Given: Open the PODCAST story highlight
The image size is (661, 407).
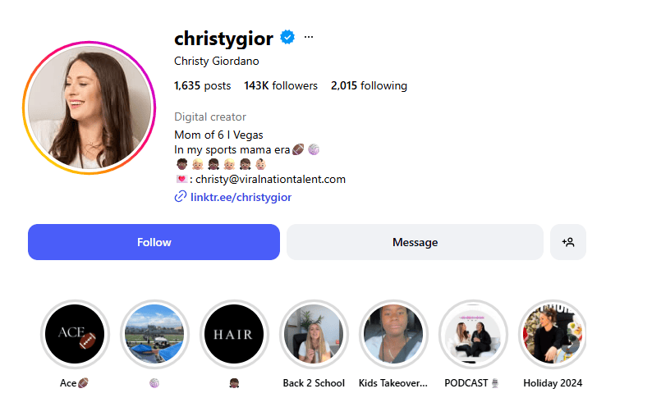Looking at the screenshot, I should point(473,334).
